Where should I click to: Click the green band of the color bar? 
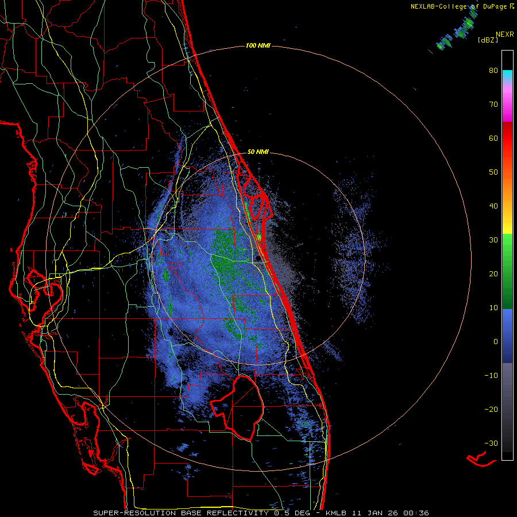point(507,272)
